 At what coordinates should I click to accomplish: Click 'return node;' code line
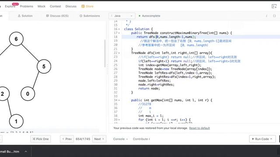[x=149, y=89]
